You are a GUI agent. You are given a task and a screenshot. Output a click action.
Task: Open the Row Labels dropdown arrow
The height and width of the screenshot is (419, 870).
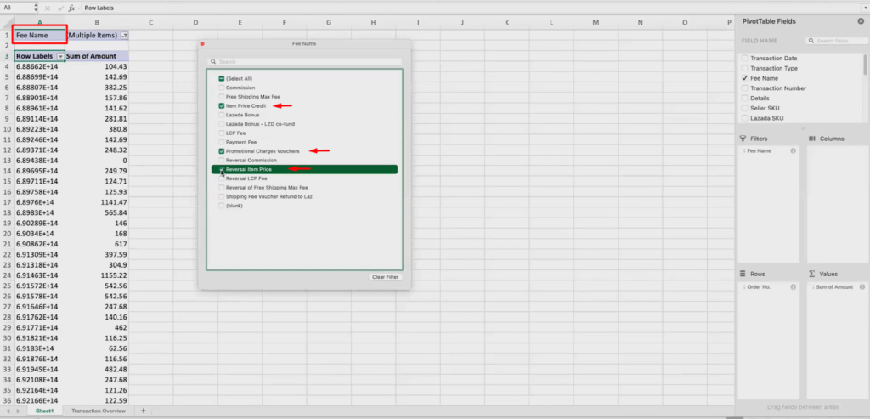(x=60, y=56)
